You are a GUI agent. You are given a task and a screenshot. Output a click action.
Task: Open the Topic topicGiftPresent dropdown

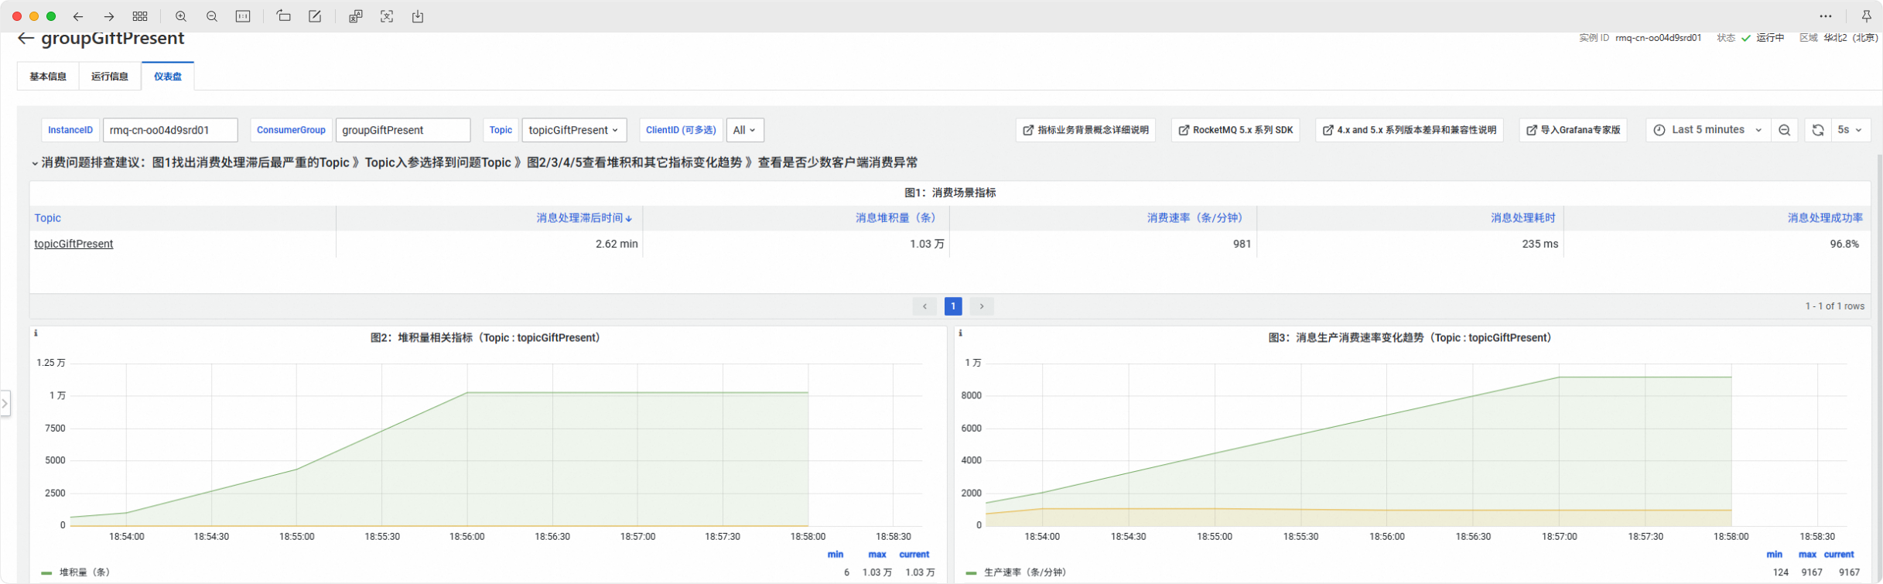[574, 130]
